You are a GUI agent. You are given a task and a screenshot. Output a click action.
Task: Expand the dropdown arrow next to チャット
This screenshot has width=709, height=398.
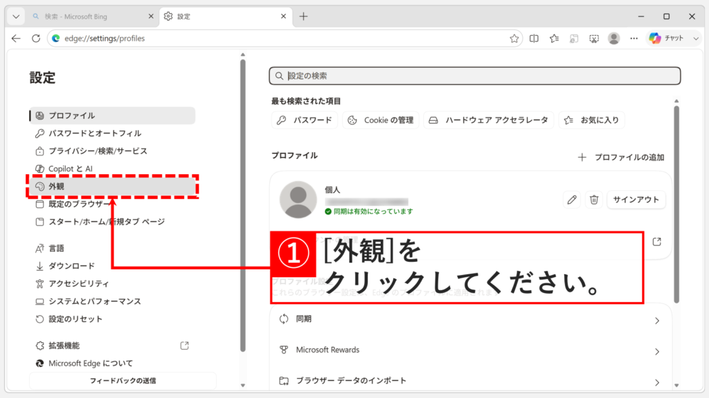tap(696, 39)
